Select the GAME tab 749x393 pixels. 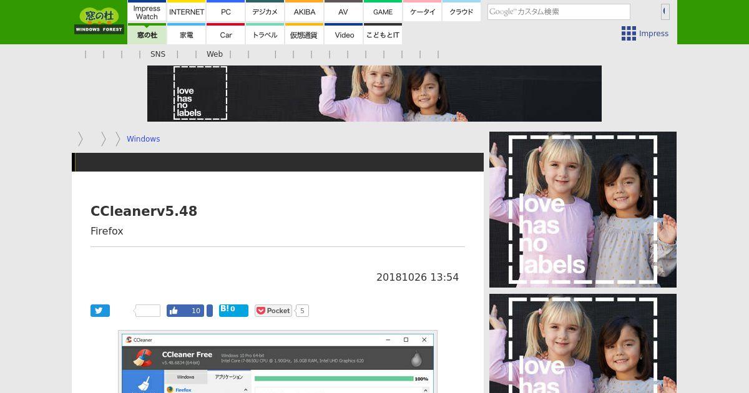(x=383, y=11)
